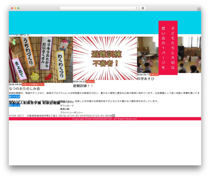Open the 避難訓練 不審者 burst graphic
This screenshot has height=178, width=210.
[x=105, y=58]
